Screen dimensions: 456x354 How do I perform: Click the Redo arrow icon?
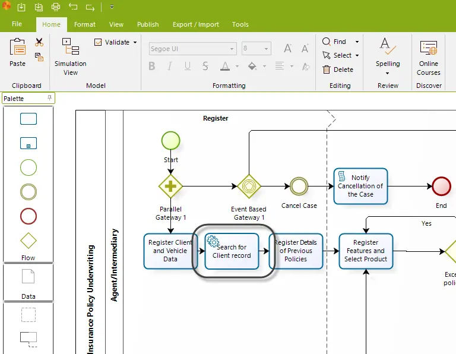(x=90, y=7)
